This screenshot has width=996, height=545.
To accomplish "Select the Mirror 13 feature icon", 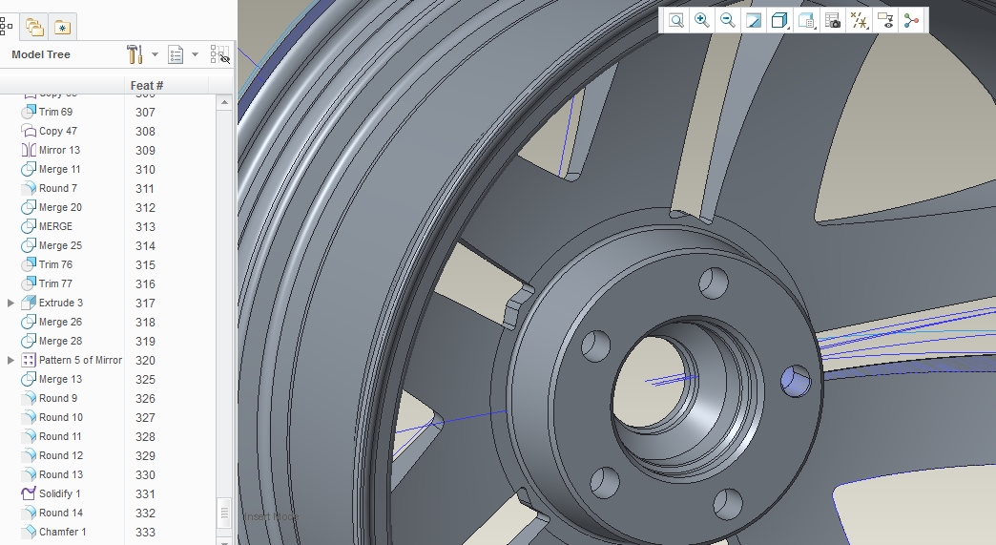I will pos(29,150).
